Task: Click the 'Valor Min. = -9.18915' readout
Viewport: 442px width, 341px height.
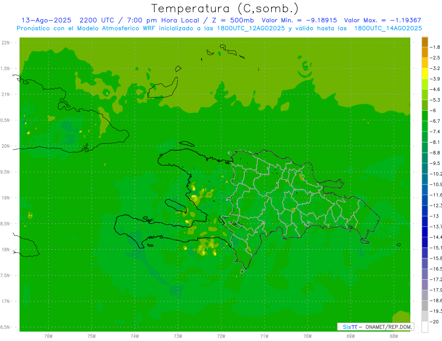Action: 299,20
